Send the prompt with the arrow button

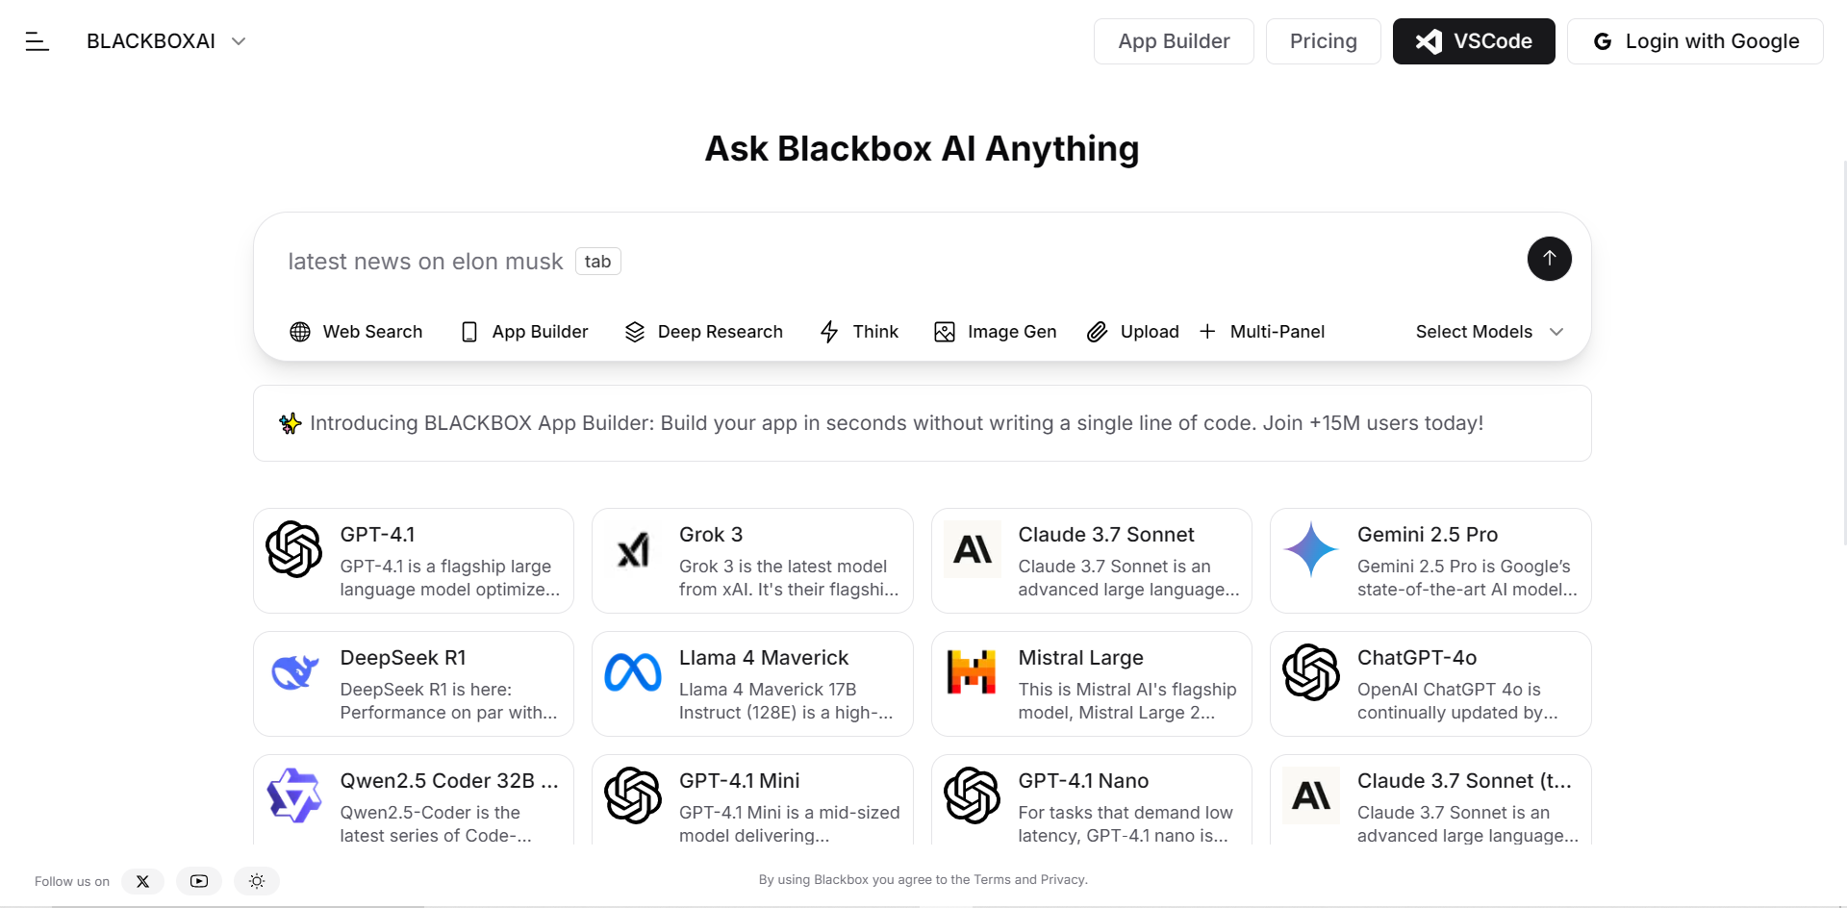(x=1549, y=259)
